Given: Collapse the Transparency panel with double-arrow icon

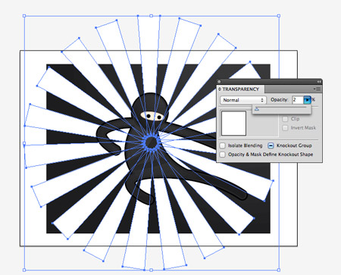Looking at the screenshot, I should pos(319,82).
